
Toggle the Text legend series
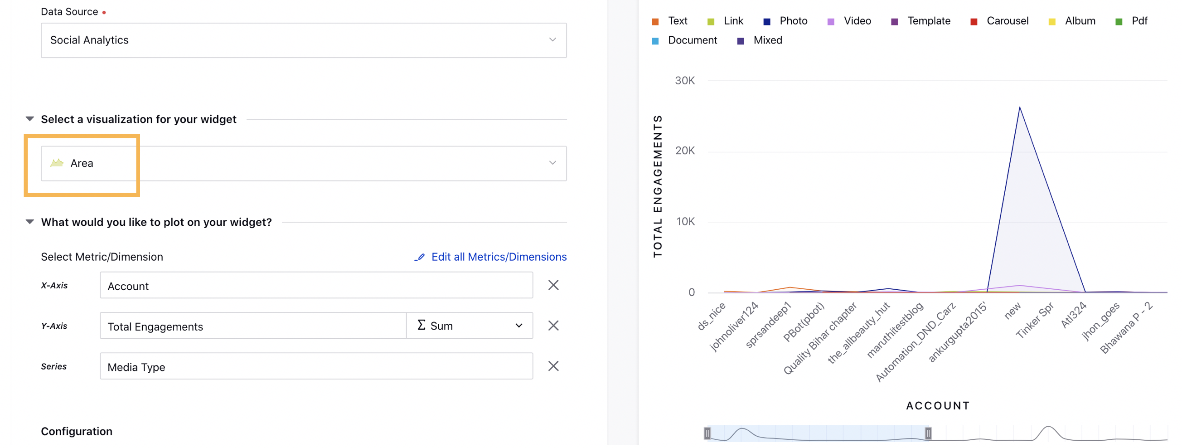point(669,21)
